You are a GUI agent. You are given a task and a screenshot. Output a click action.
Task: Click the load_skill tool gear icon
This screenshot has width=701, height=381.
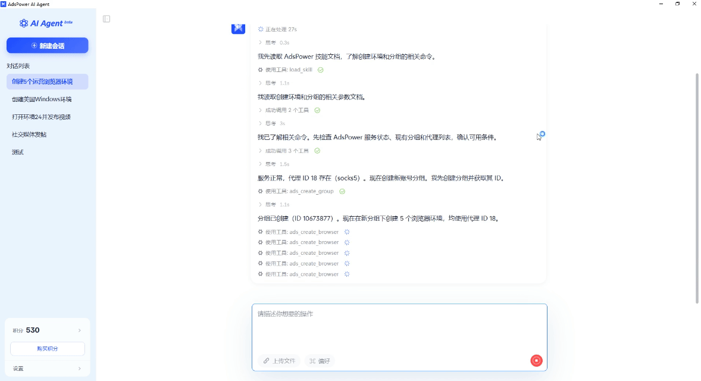click(260, 70)
